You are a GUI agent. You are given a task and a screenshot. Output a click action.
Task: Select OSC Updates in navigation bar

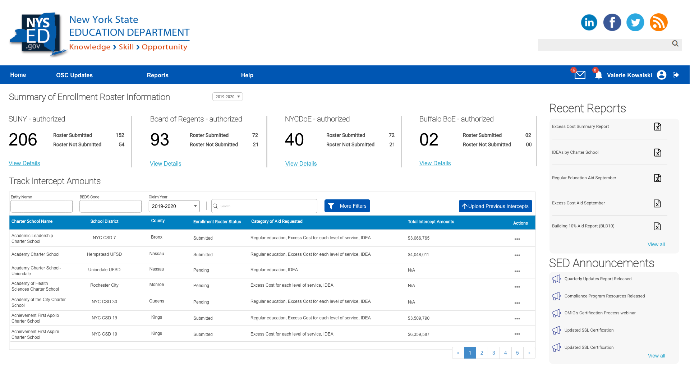click(74, 75)
